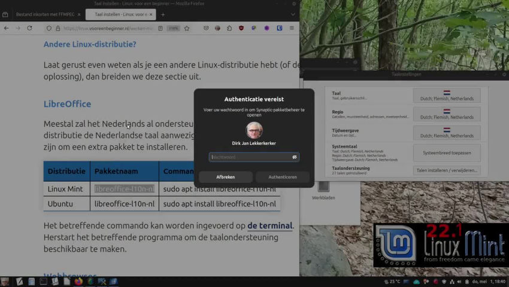Viewport: 509px width, 287px height.
Task: Click the Firefox URL address field
Action: point(108,28)
